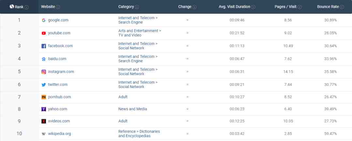
Task: Open instagram.com's Social Network category link
Action: [x=138, y=71]
